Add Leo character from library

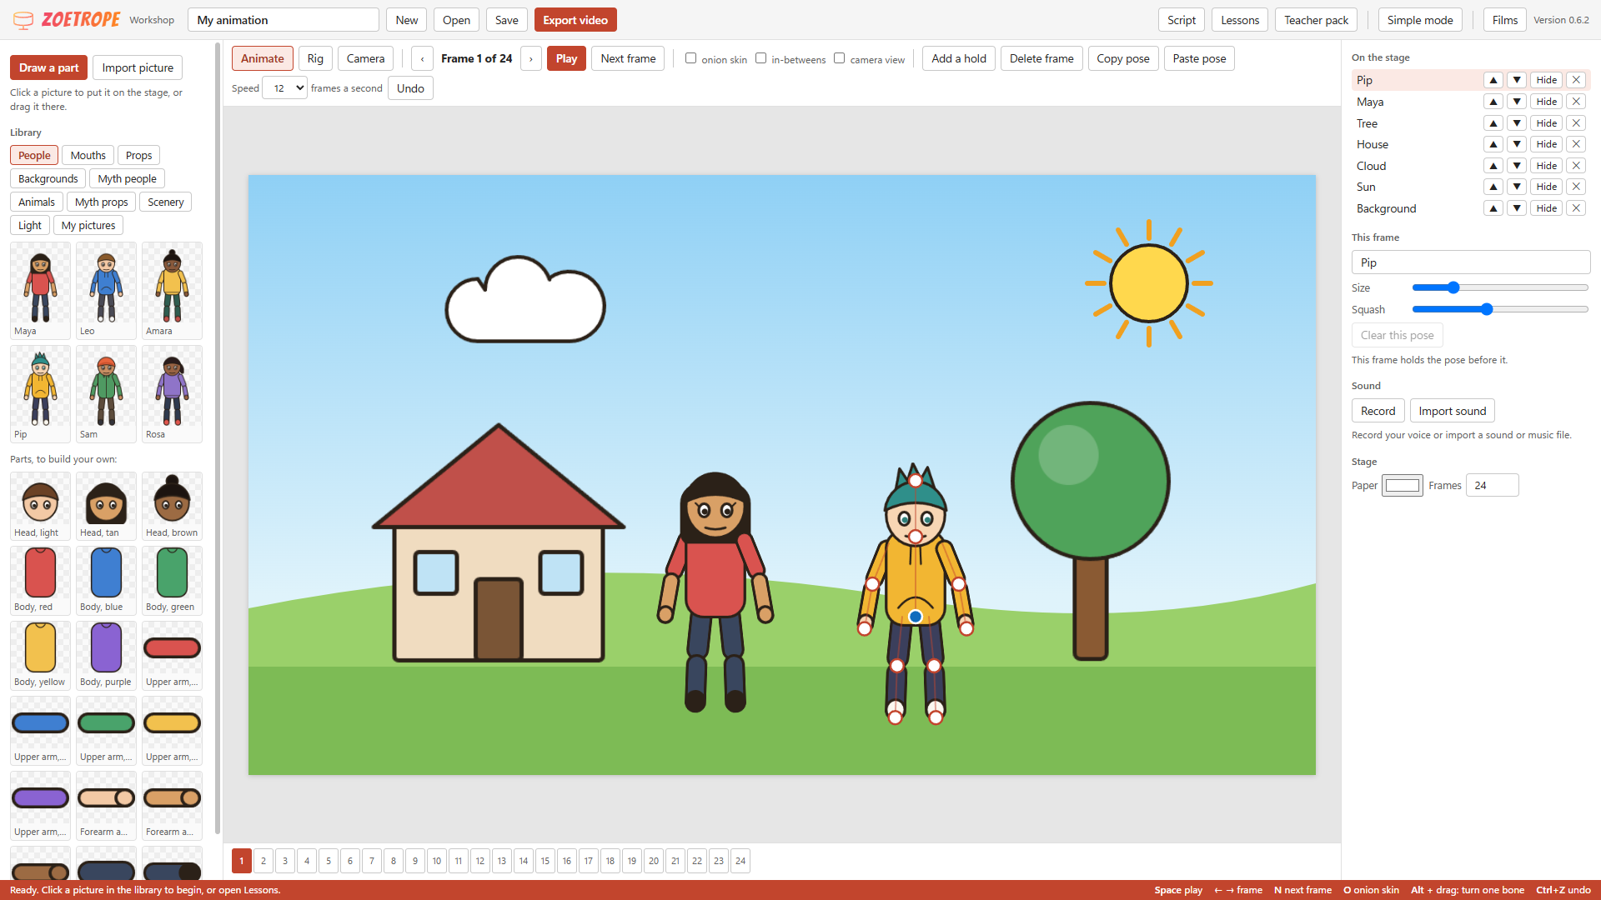(106, 290)
